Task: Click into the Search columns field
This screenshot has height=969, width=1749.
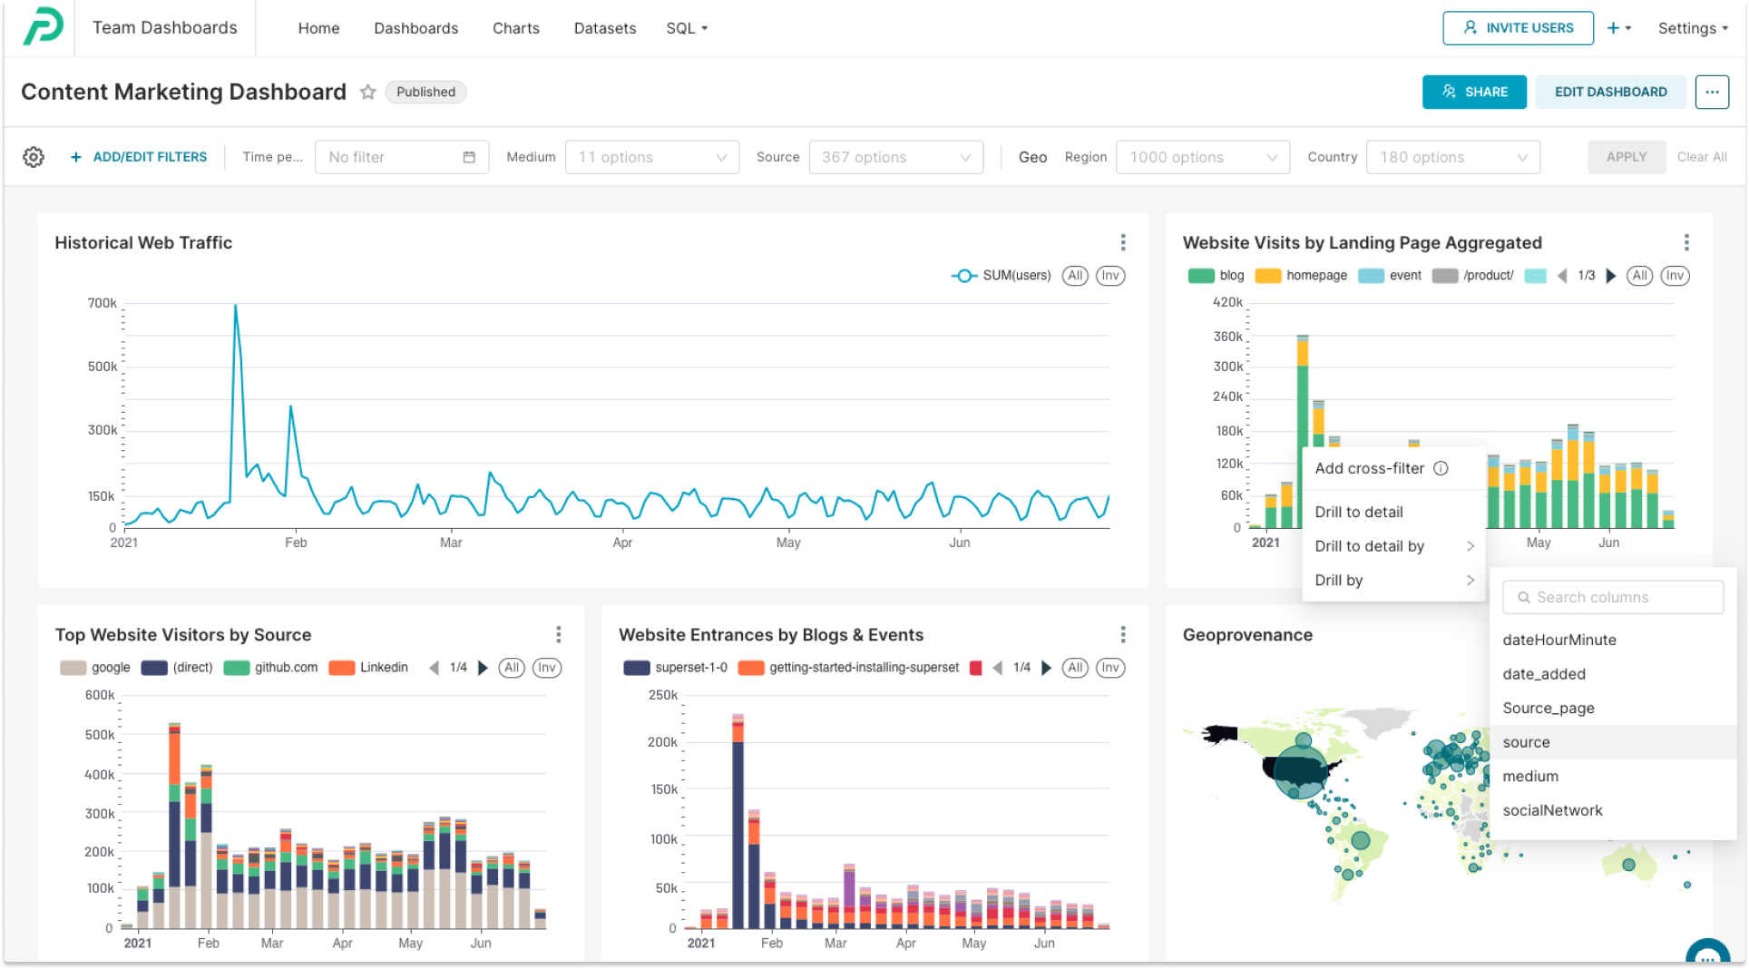Action: [1613, 597]
